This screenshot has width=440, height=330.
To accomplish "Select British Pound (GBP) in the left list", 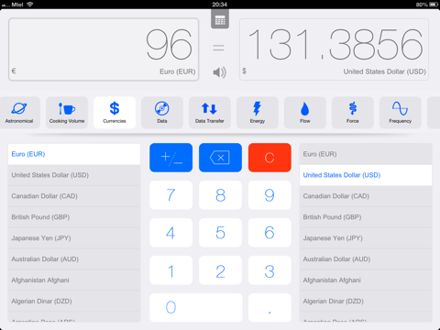I will 74,217.
